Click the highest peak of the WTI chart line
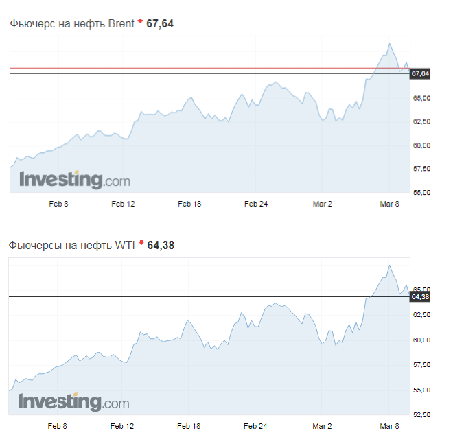The width and height of the screenshot is (453, 446). tap(389, 265)
